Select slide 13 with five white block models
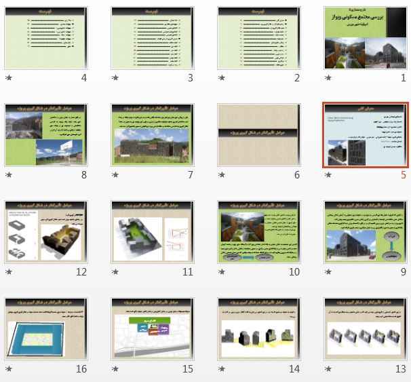Viewport: 411px width, 382px height. click(366, 329)
